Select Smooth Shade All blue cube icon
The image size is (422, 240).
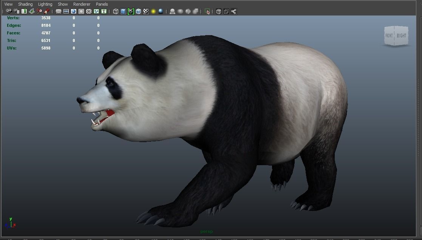[123, 11]
